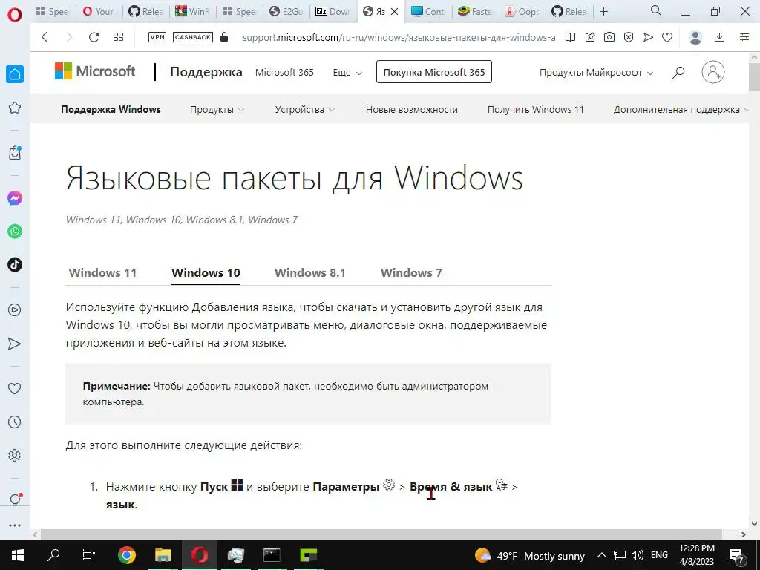
Task: Reload the current page
Action: pos(94,37)
